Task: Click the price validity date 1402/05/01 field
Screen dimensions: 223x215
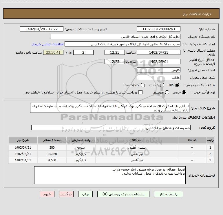Action: [159, 61]
